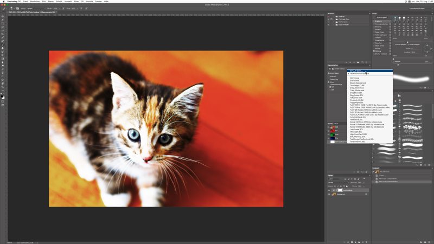Filter layers by text type icon
The height and width of the screenshot is (244, 434).
tap(352, 179)
